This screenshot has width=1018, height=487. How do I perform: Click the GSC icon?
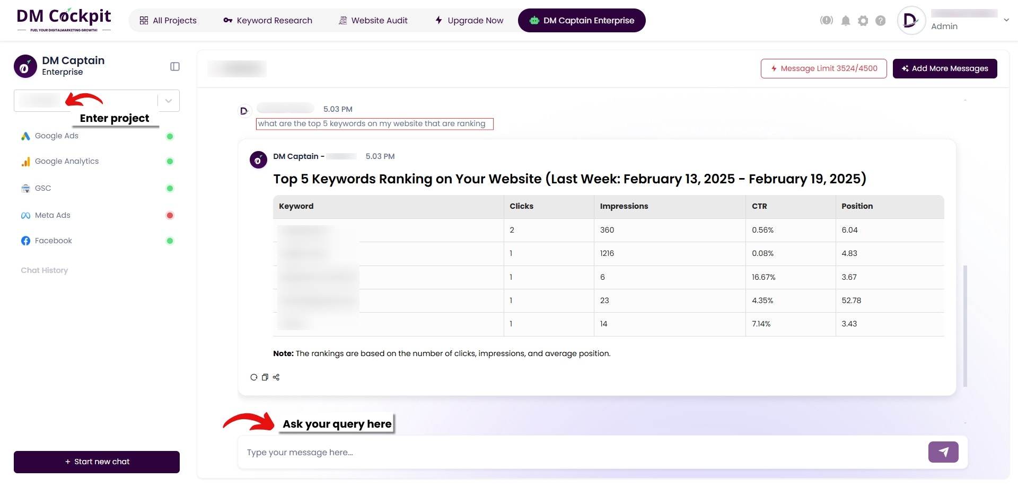coord(25,189)
